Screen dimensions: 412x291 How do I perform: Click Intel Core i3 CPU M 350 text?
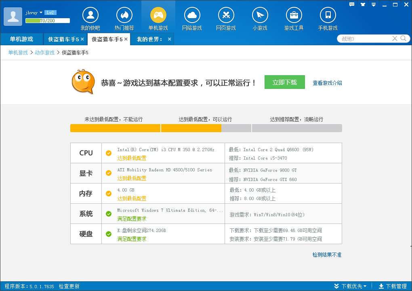[166, 150]
